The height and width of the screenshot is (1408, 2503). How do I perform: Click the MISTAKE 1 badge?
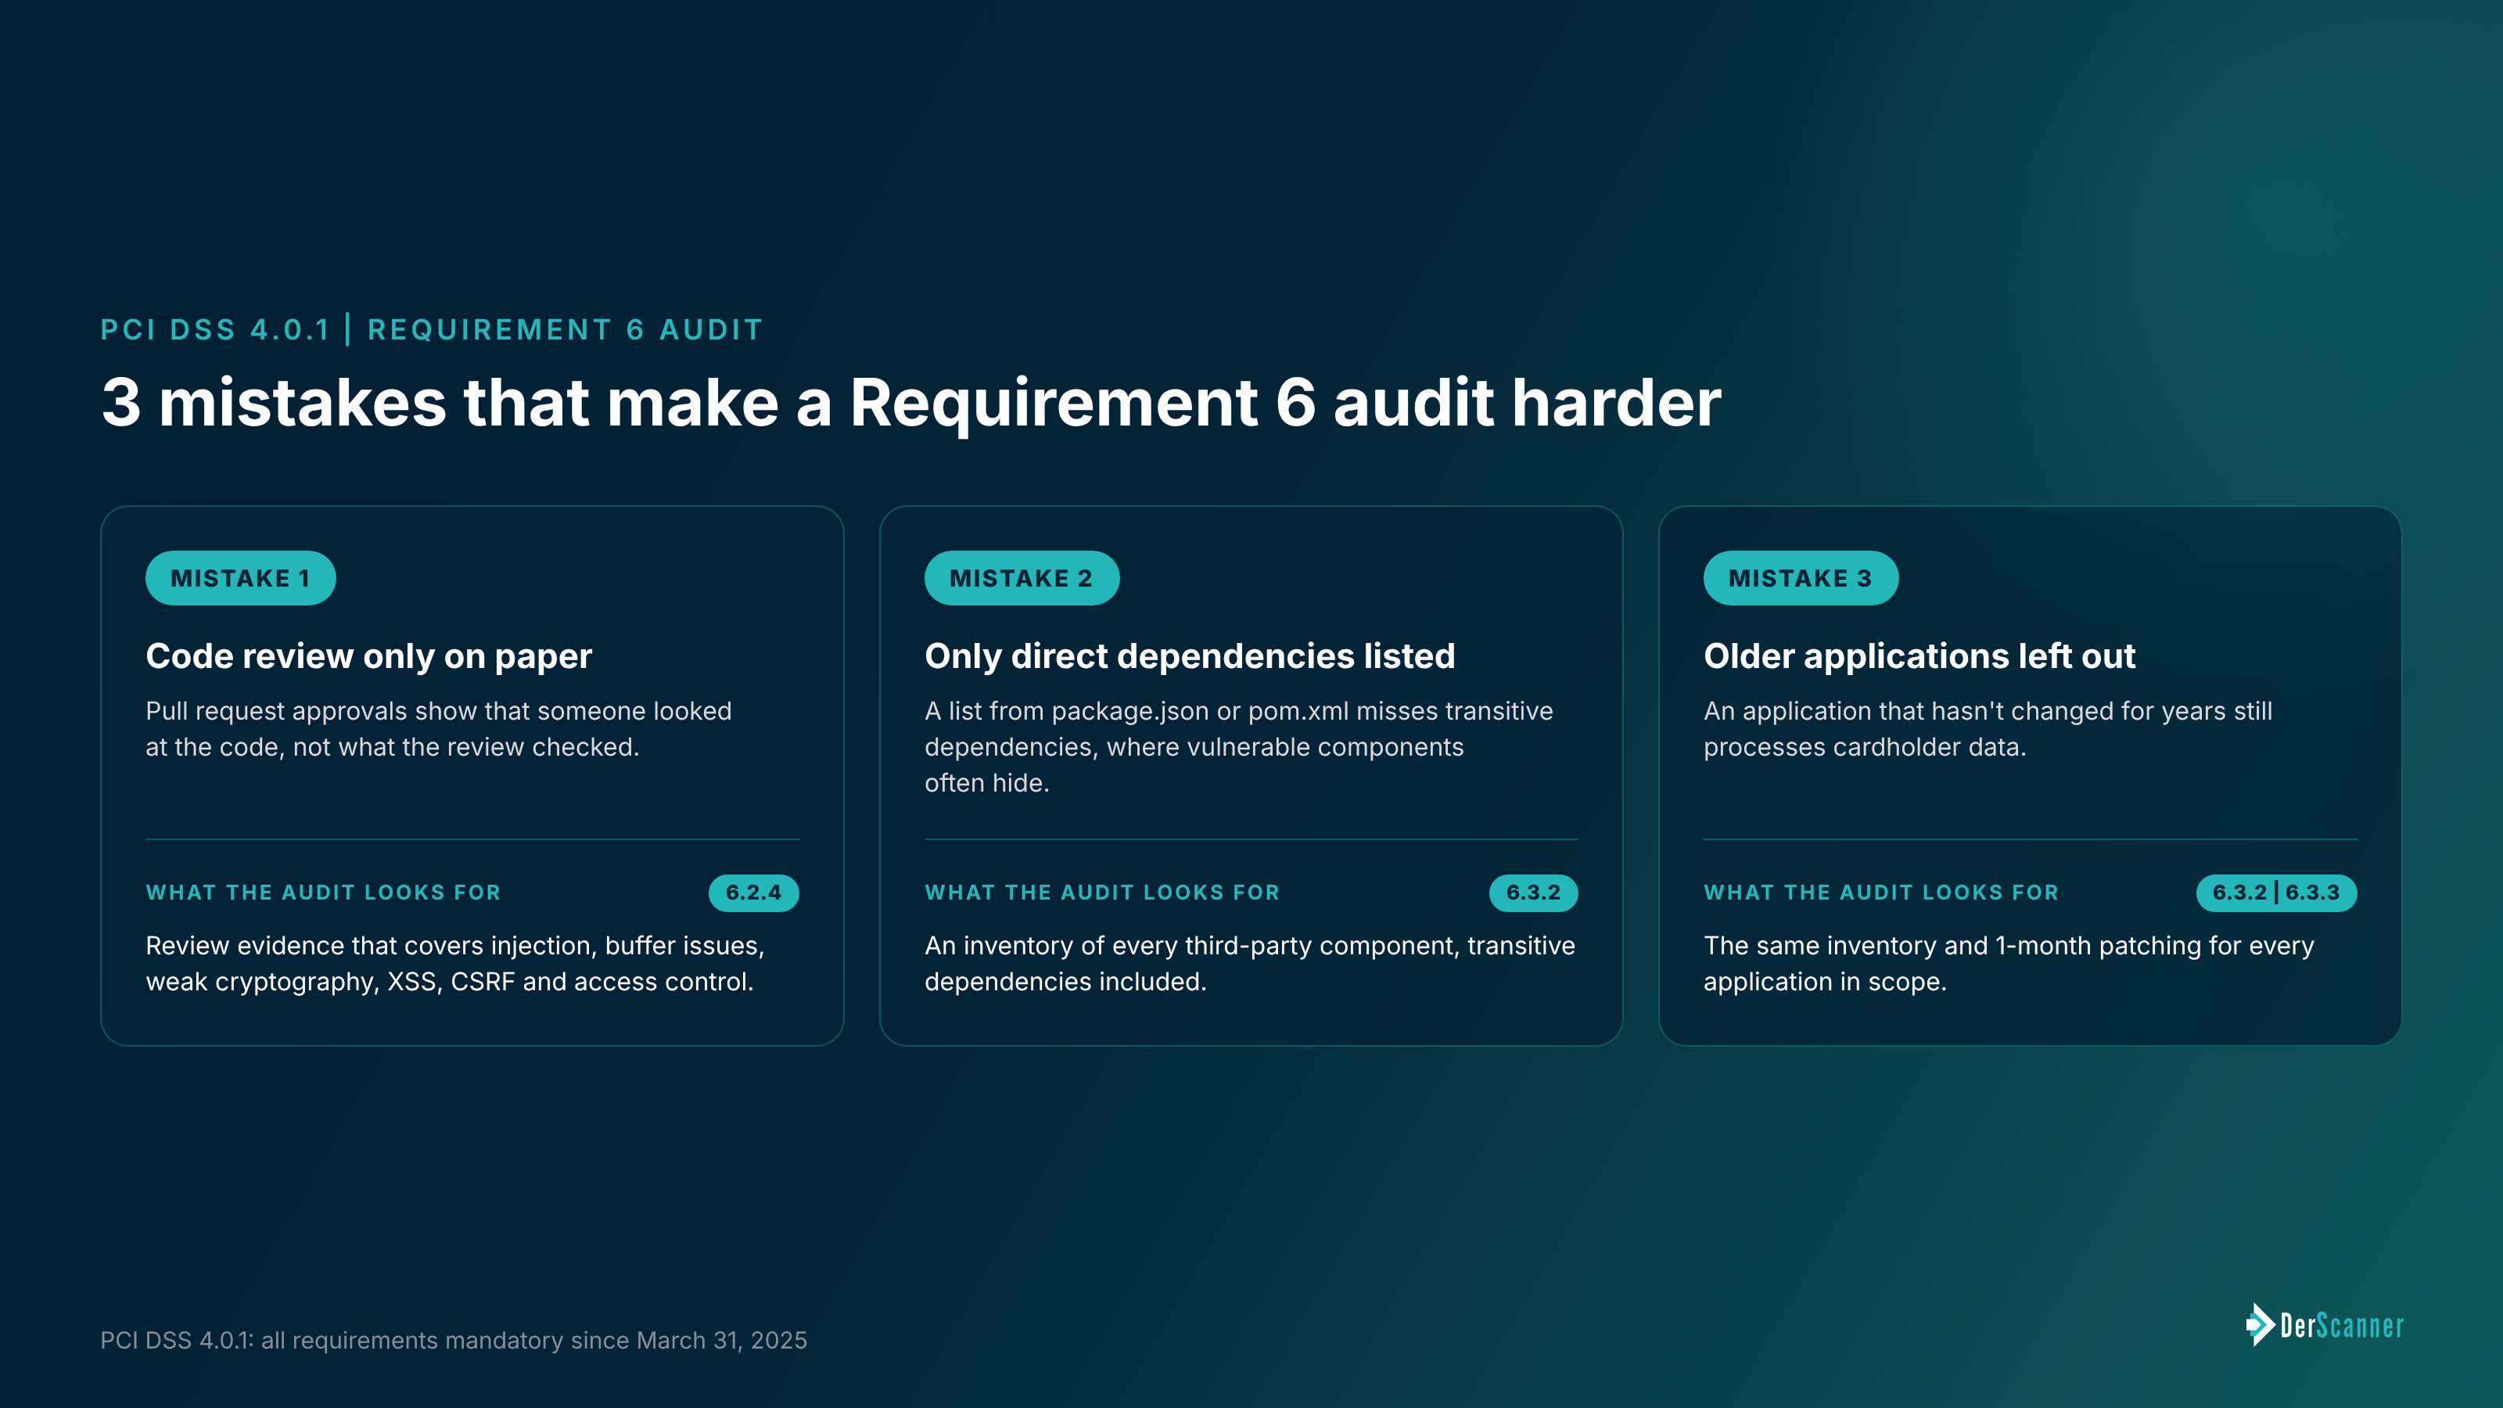(x=241, y=578)
